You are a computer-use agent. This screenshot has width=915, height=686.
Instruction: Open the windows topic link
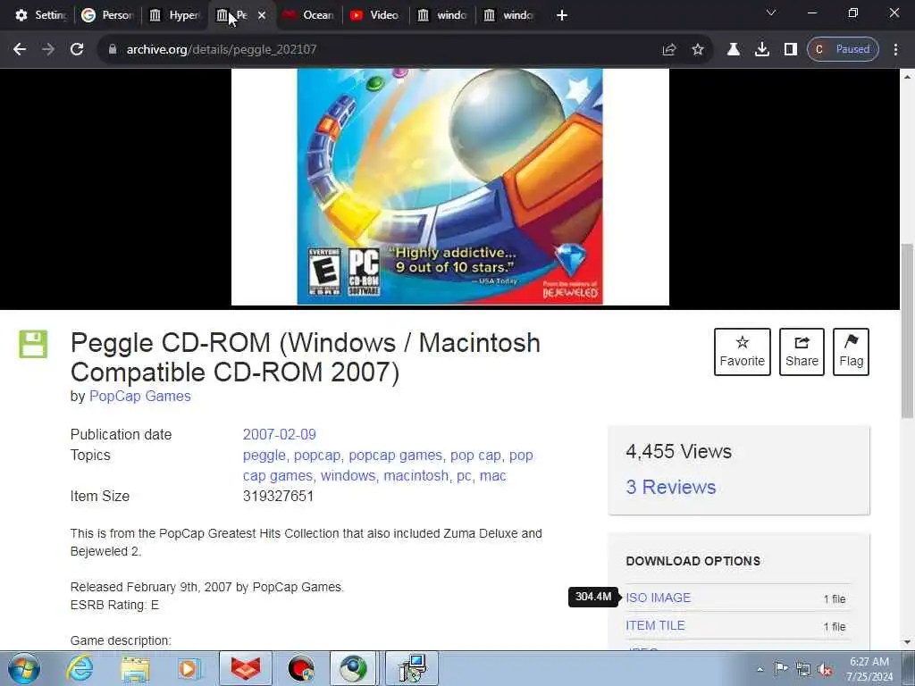tap(348, 475)
